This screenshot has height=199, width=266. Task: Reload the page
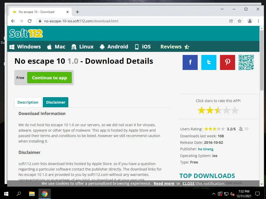coord(30,21)
